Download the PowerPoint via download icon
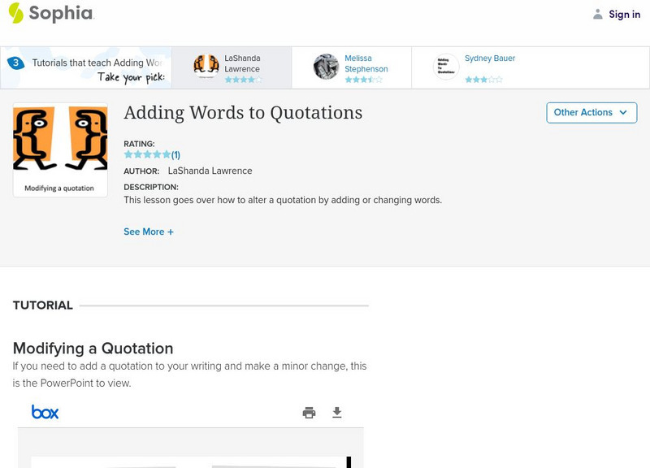Viewport: 650px width, 468px height. click(x=337, y=413)
